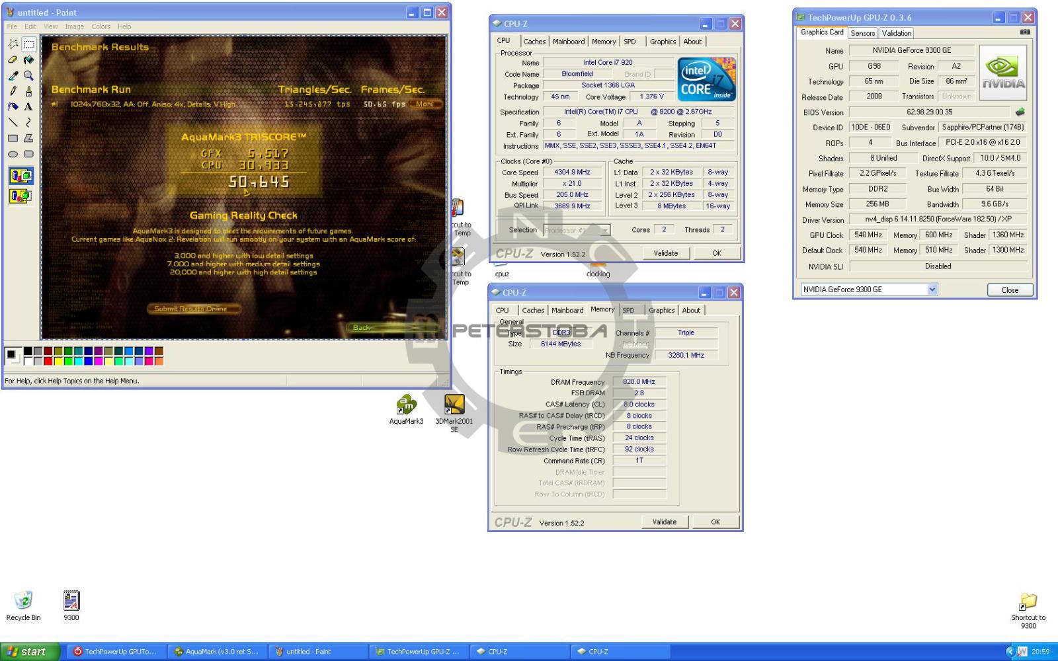
Task: Click the BIOS save icon in GPU-Z
Action: point(1020,112)
